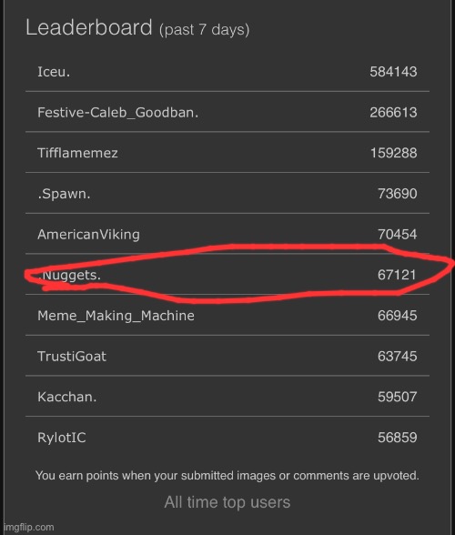This screenshot has height=535, width=455.
Task: Open the .Spawn. user page
Action: point(64,194)
